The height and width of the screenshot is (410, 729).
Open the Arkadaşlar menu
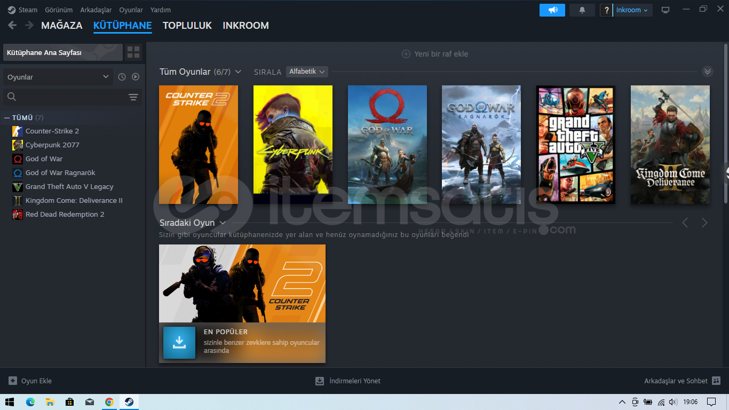tap(96, 10)
